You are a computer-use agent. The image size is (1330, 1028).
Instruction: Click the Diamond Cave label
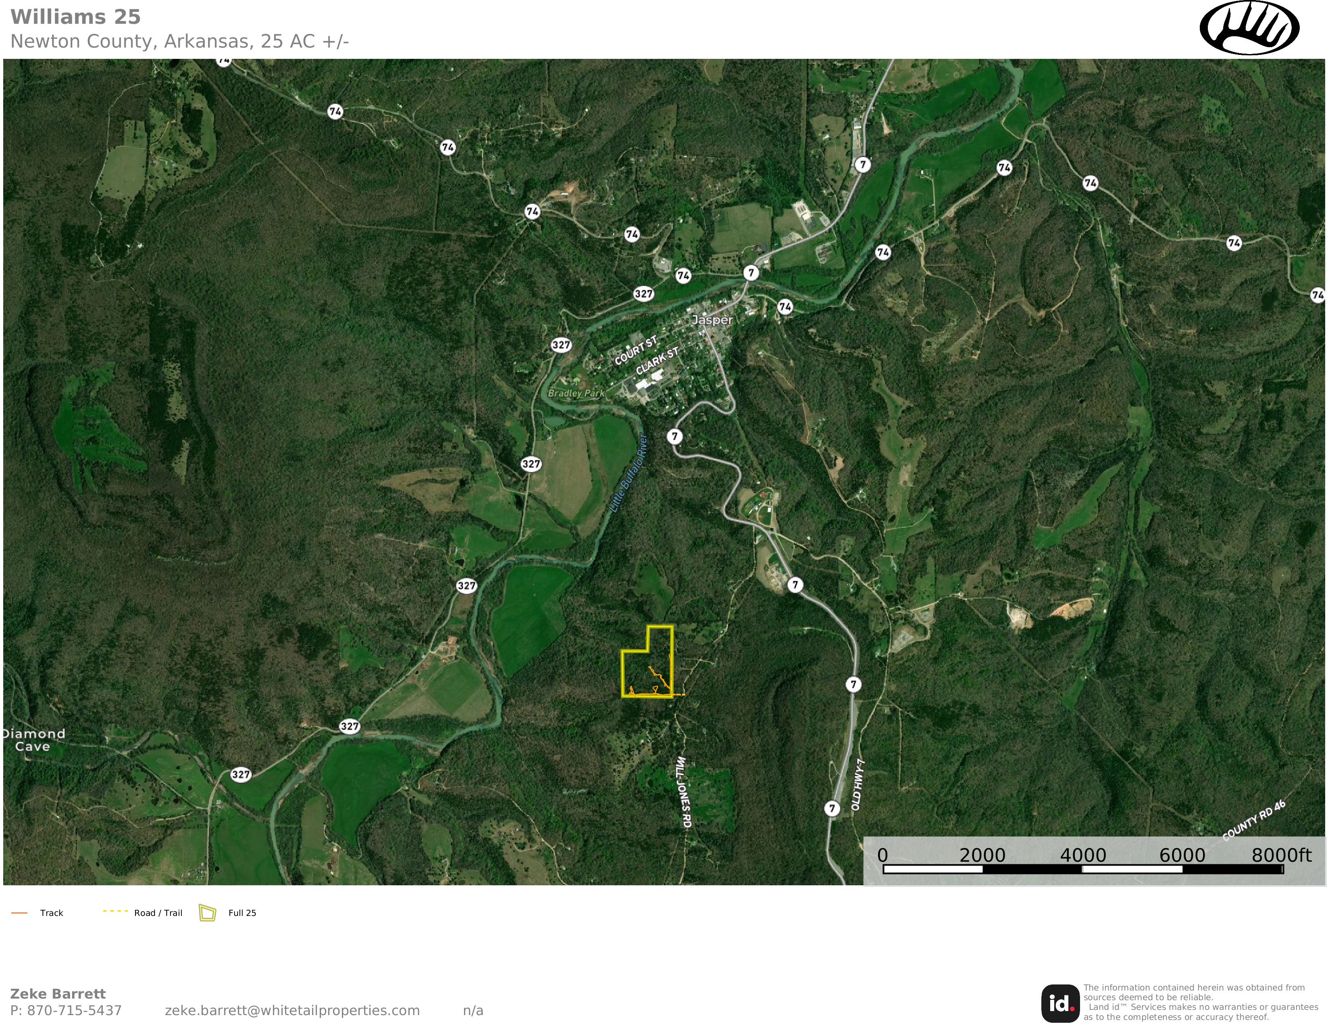tap(33, 740)
